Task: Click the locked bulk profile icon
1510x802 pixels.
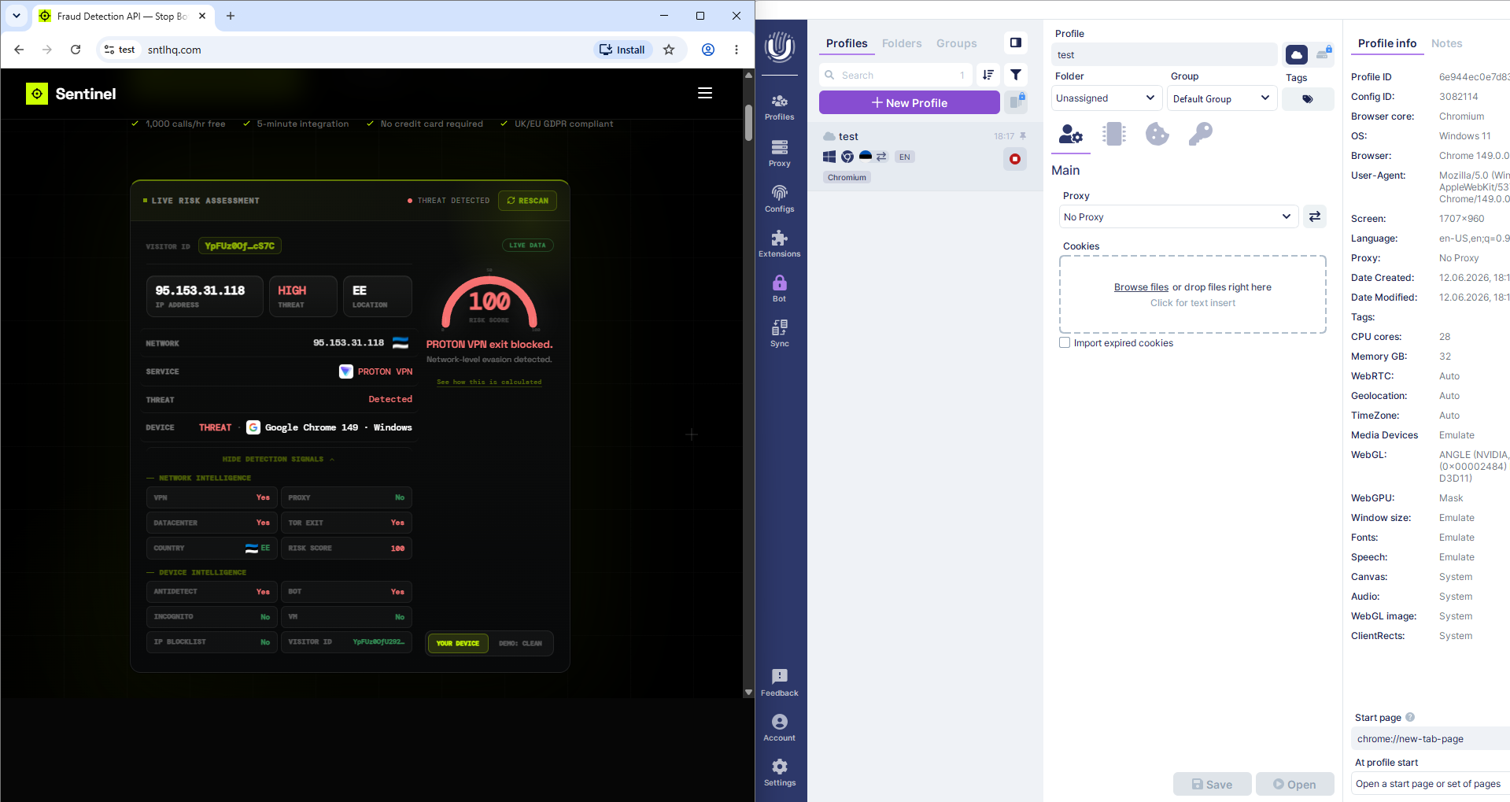Action: pyautogui.click(x=1017, y=102)
